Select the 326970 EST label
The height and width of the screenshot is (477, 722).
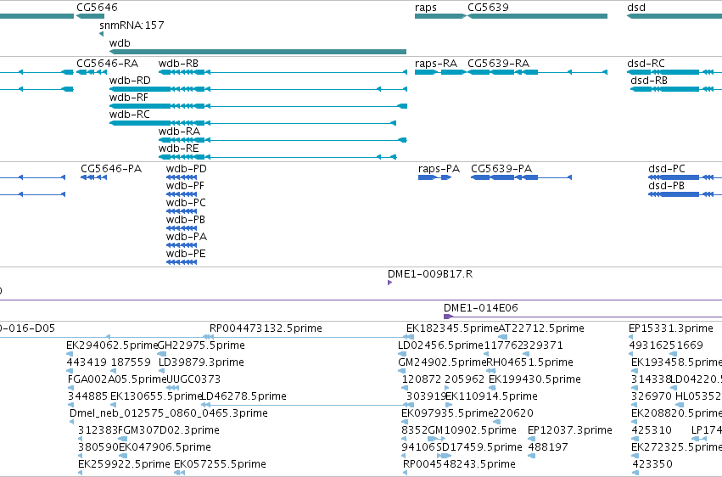click(x=651, y=396)
